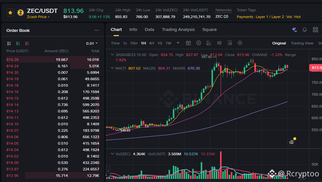The image size is (322, 182).
Task: Open the Vol token tag
Action: [289, 17]
